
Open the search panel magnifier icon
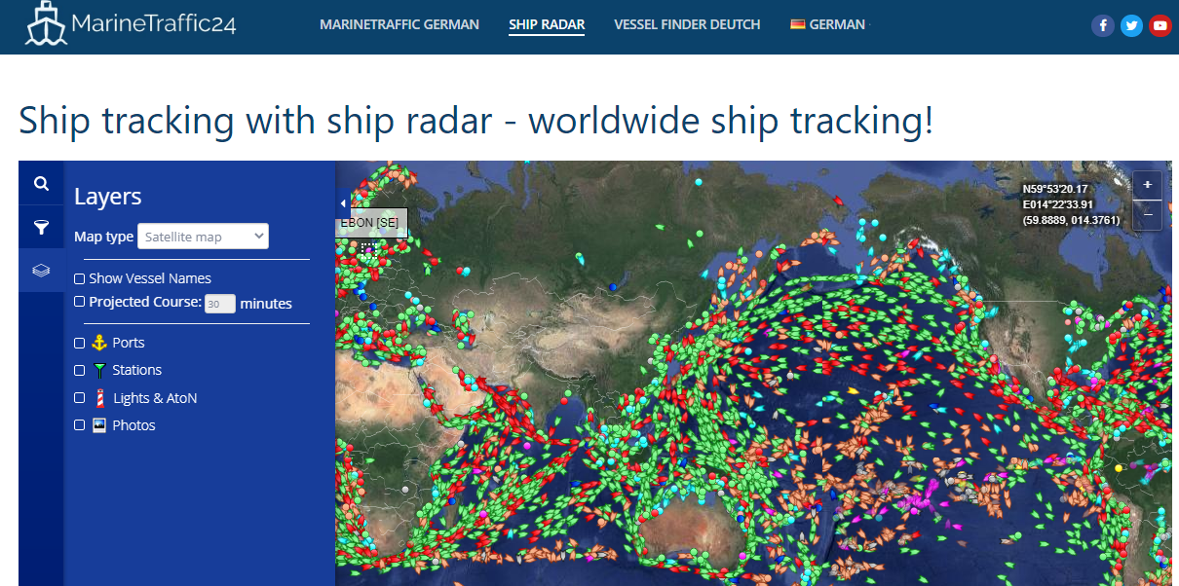pos(41,184)
